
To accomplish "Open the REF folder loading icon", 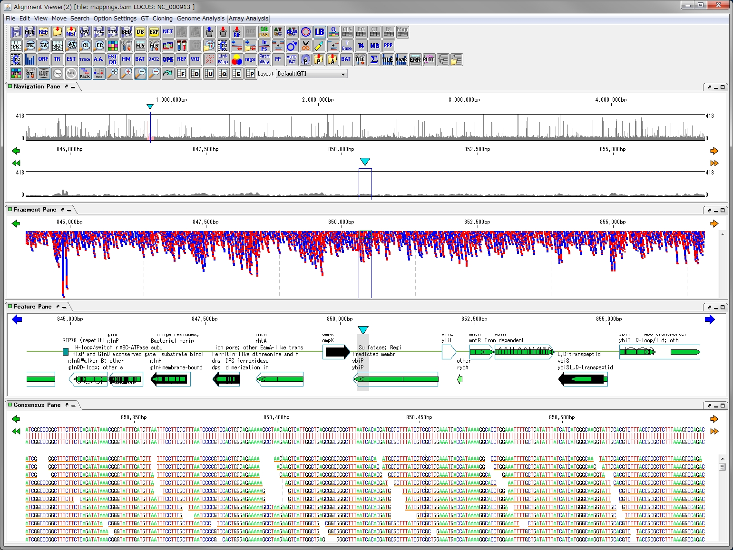I will [x=44, y=32].
